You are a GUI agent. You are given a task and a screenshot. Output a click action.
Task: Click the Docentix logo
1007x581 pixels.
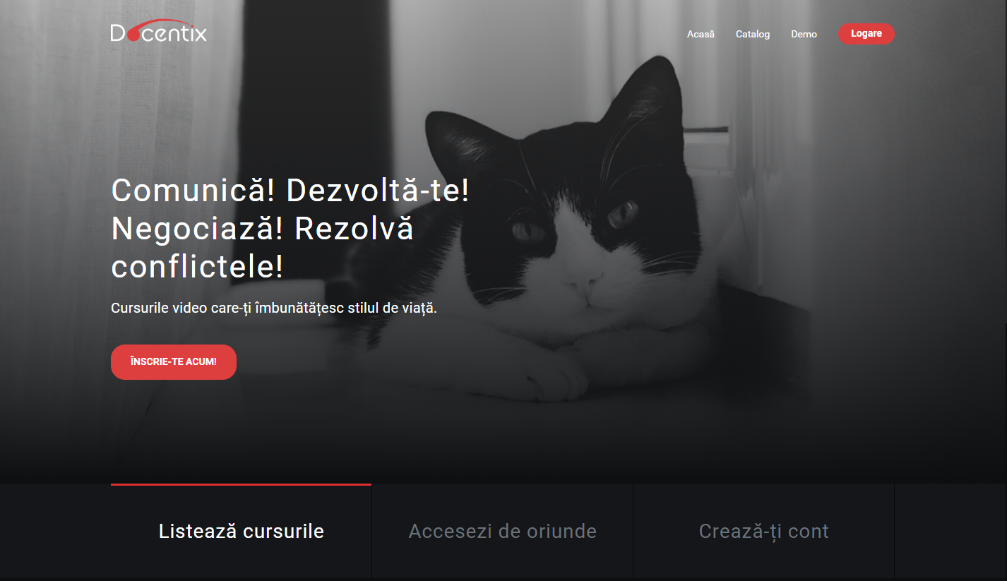[159, 31]
